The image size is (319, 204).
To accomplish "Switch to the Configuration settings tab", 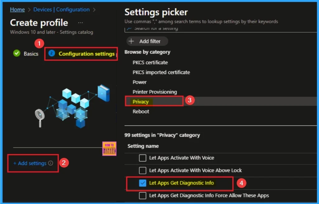I will tap(86, 54).
